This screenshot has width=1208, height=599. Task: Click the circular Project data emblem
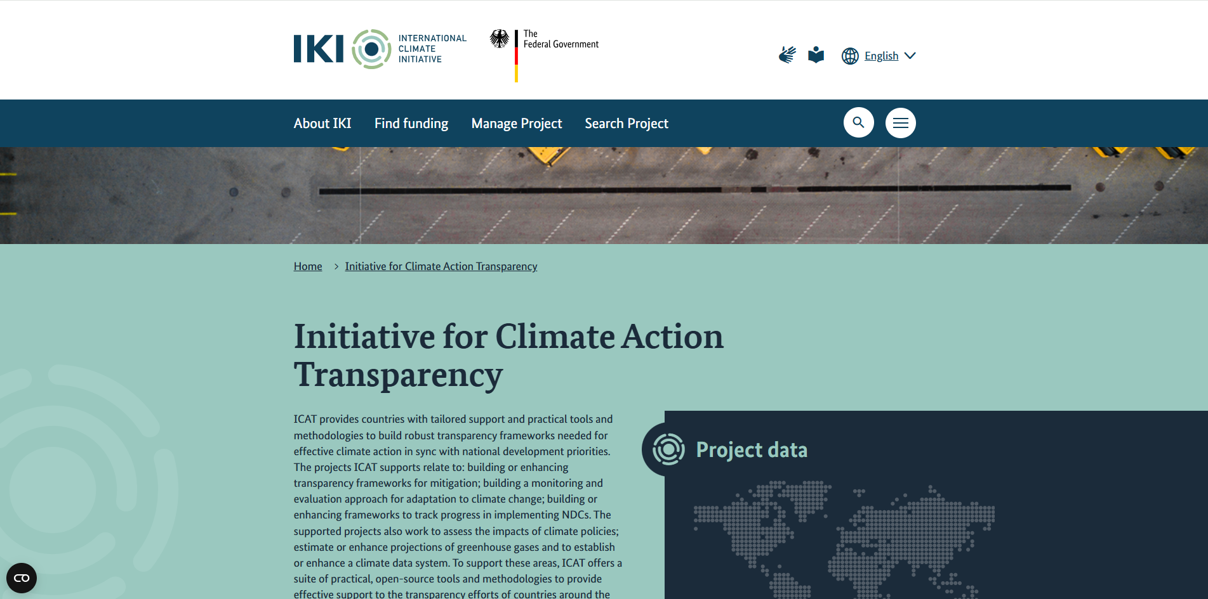[668, 449]
